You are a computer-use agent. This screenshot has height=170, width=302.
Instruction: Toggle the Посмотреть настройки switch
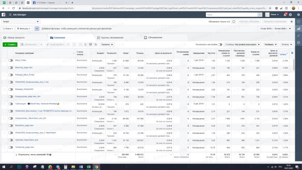pos(220,45)
